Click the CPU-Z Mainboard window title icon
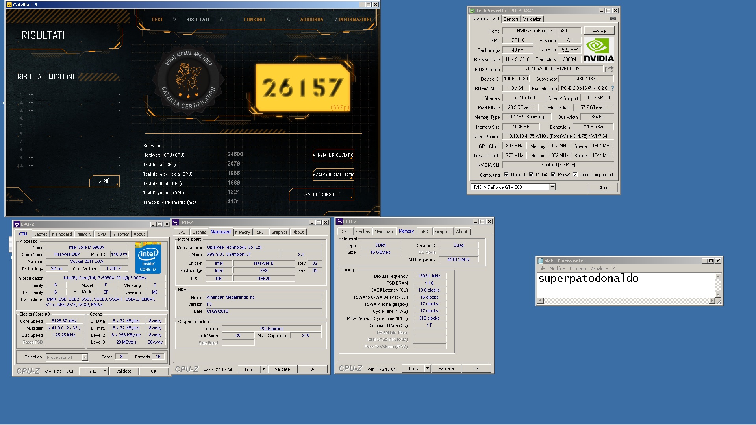The image size is (756, 425). point(176,222)
